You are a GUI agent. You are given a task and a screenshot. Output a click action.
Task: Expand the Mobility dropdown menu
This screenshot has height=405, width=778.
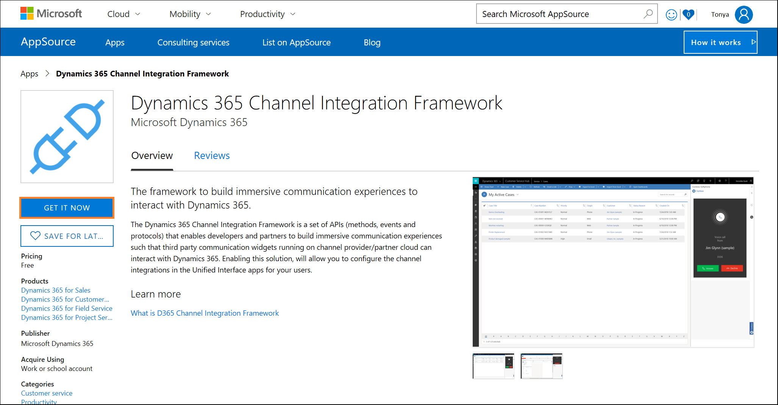[x=190, y=14]
